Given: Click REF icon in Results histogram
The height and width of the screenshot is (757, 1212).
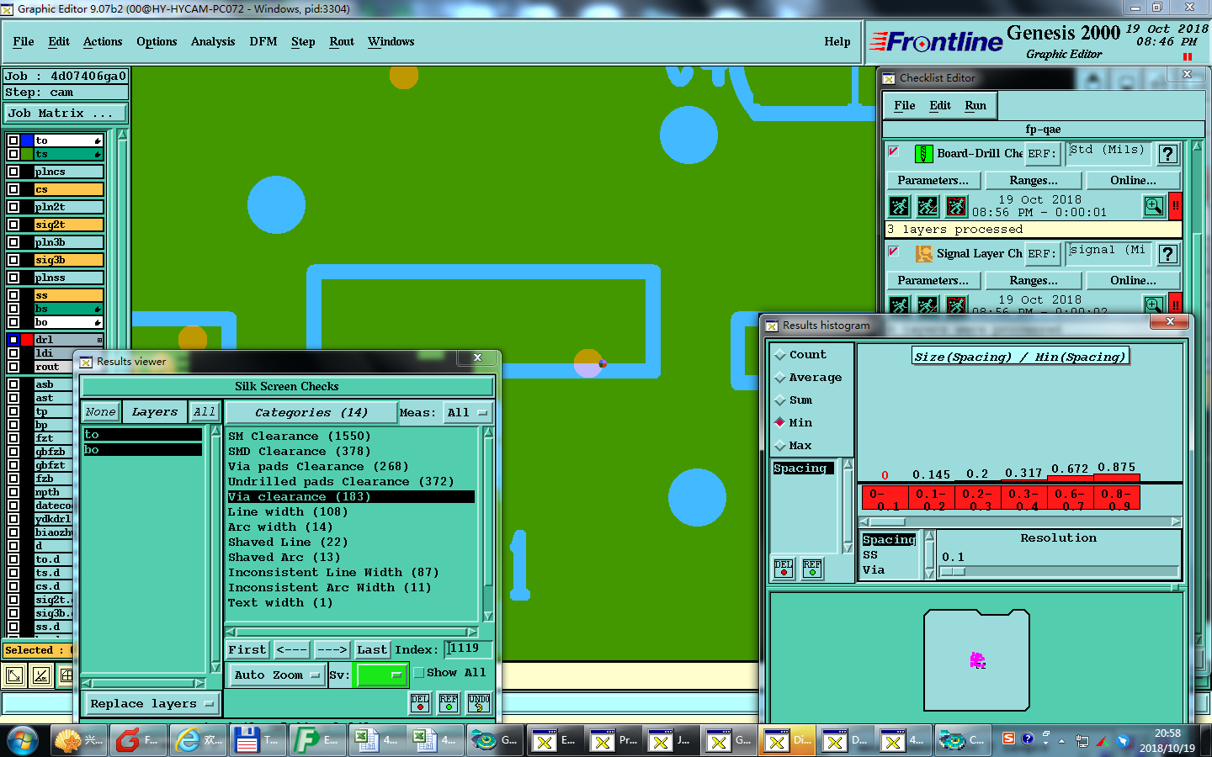Looking at the screenshot, I should pos(812,569).
